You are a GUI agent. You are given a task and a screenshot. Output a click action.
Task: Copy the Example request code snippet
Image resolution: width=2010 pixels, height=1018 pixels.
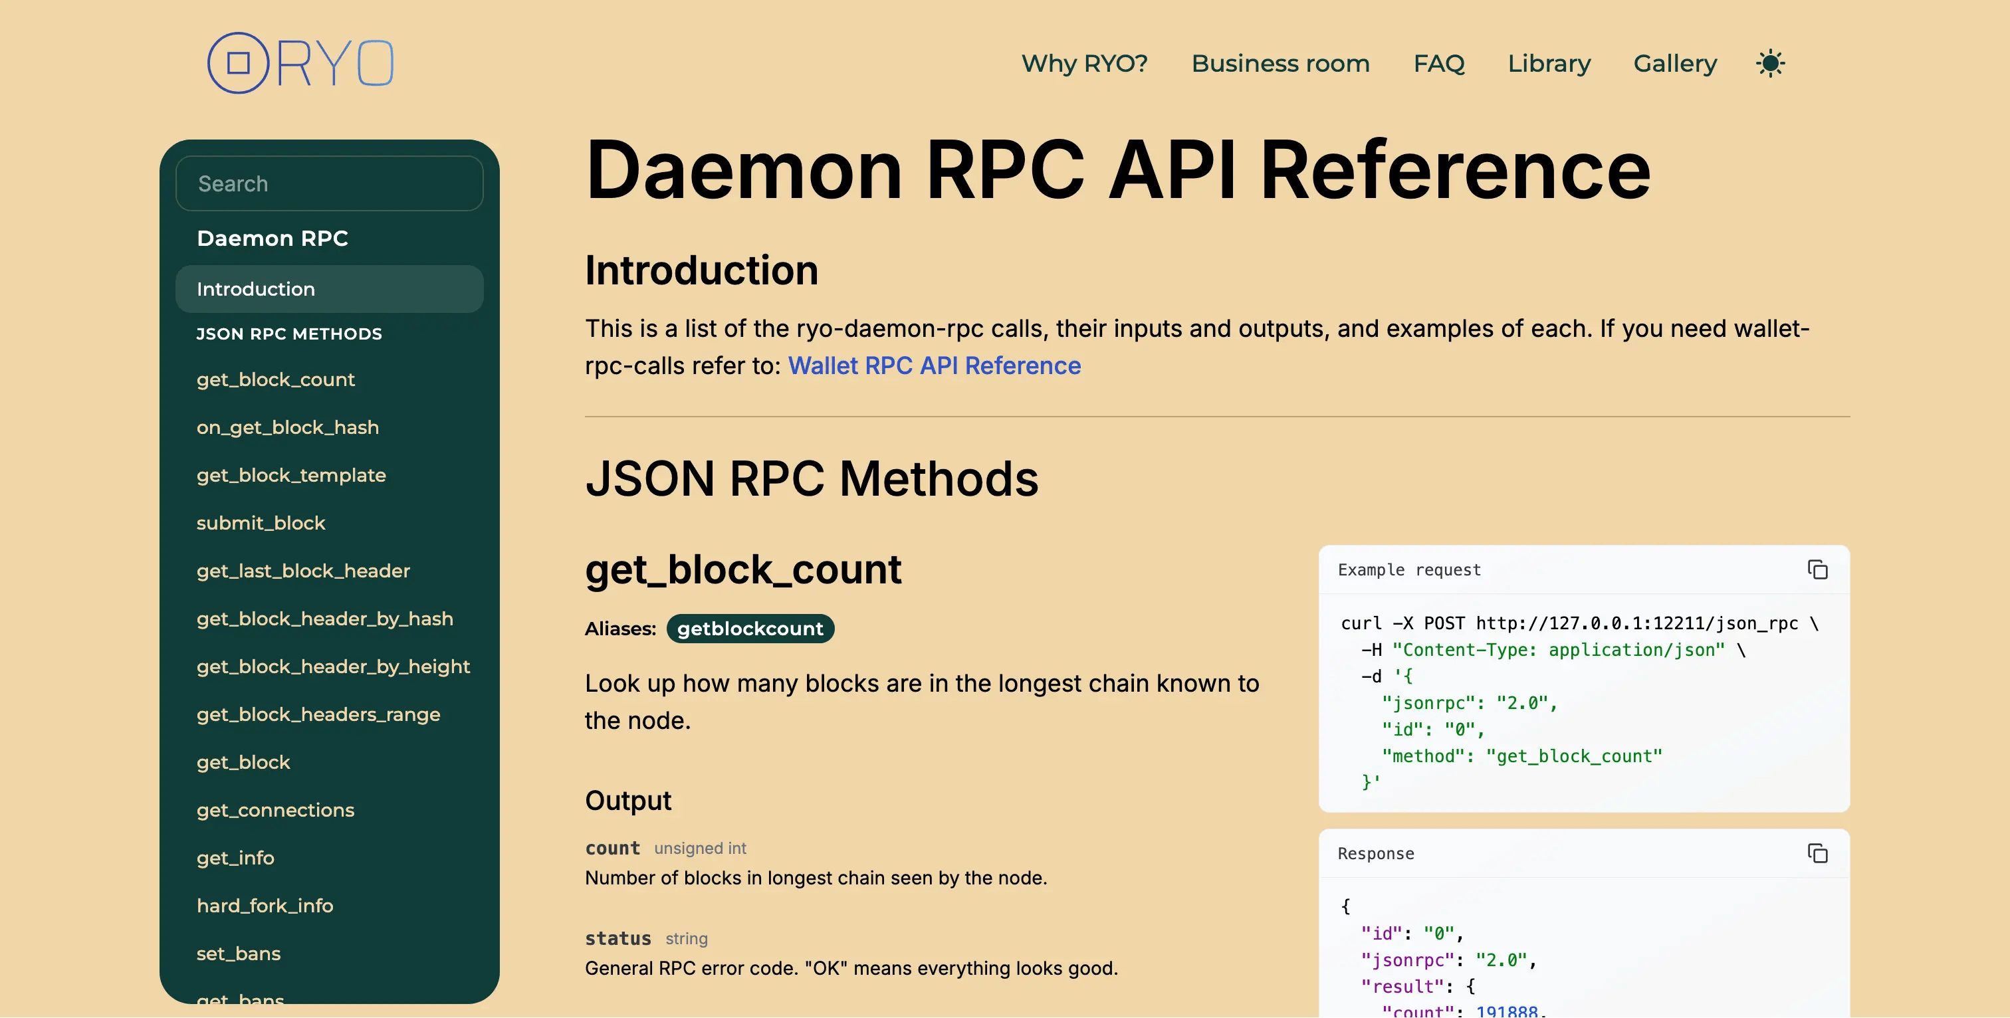coord(1817,570)
